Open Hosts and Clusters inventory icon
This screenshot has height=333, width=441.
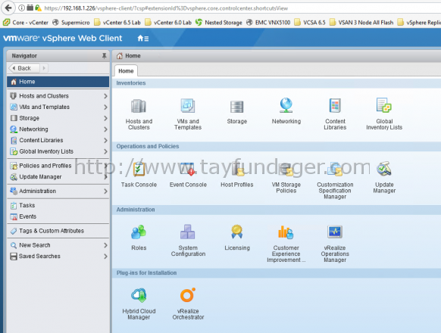[x=139, y=106]
